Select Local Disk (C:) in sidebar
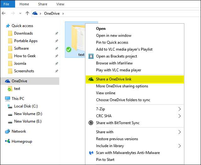Image resolution: width=201 pixels, height=165 pixels. pos(26,106)
